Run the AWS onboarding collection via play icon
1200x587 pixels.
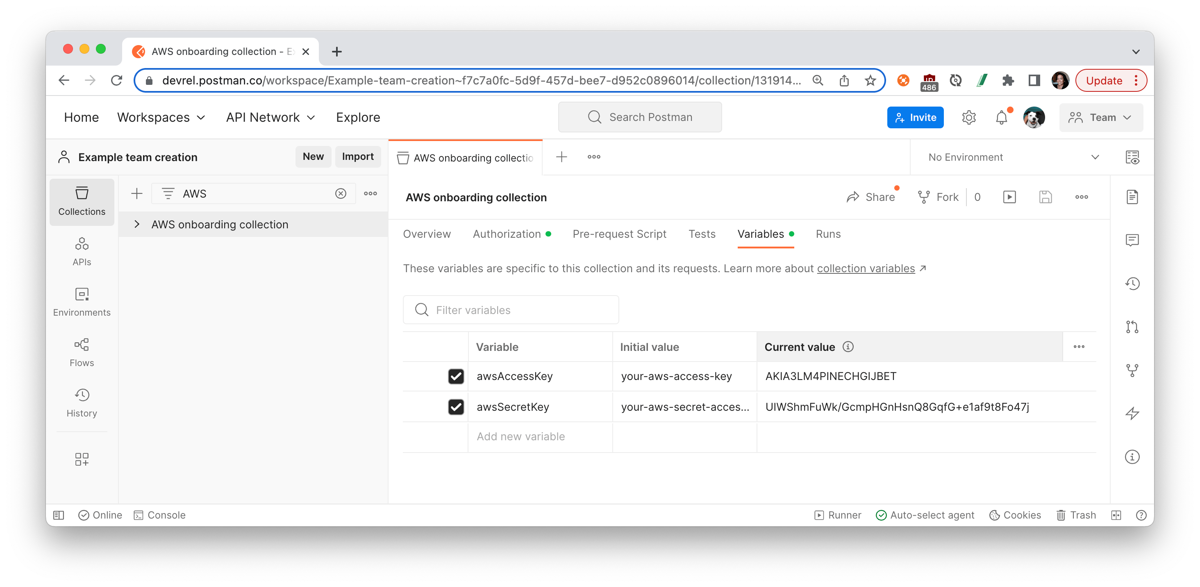(1009, 197)
